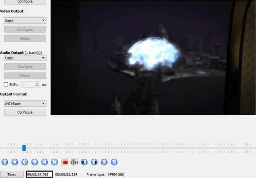Click Configure under Audio Output
Image resolution: width=256 pixels, height=178 pixels.
point(25,67)
